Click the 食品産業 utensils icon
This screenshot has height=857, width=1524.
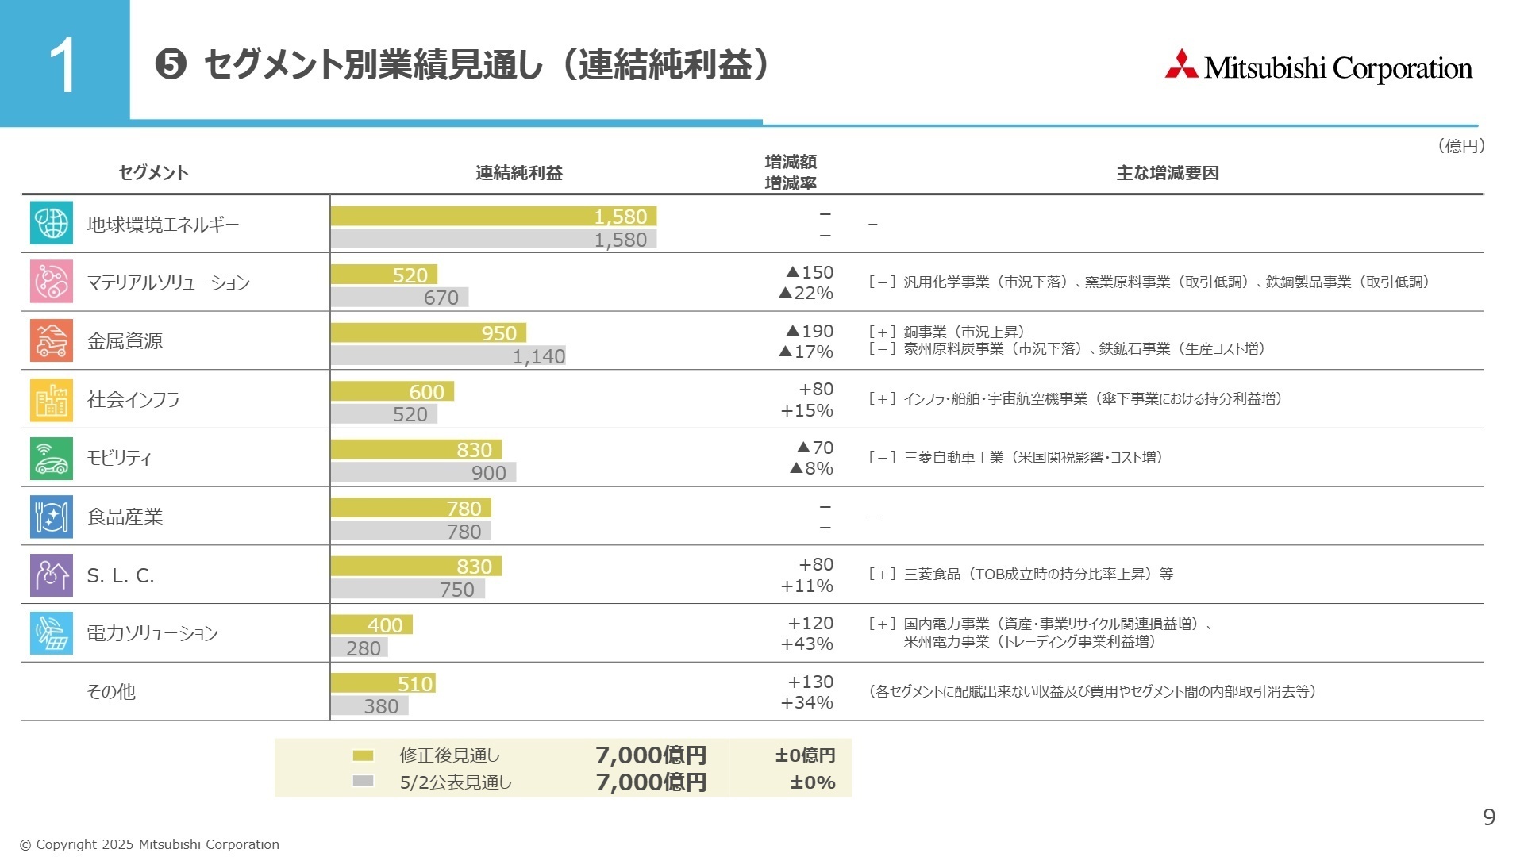(x=50, y=517)
